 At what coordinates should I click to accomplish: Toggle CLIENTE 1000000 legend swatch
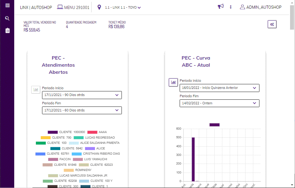(53, 132)
